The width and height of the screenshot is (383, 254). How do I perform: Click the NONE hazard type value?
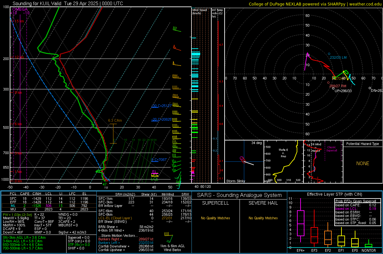pyautogui.click(x=363, y=163)
